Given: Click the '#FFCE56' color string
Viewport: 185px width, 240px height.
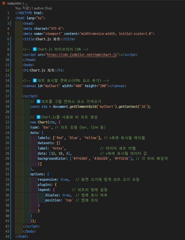Looking at the screenshot, I should pos(121,158).
